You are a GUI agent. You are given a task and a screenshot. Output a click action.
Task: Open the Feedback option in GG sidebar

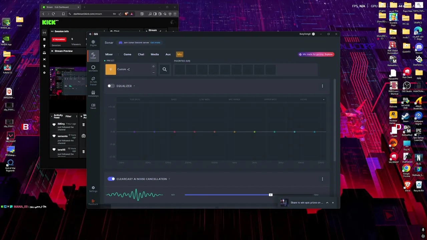93,202
